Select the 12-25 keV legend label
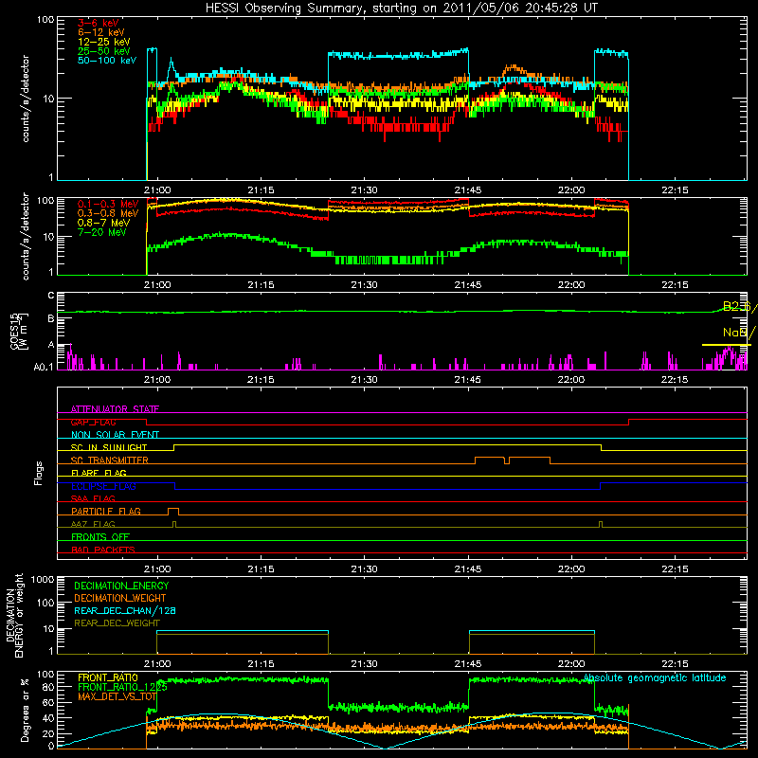This screenshot has height=758, width=758. pyautogui.click(x=104, y=42)
